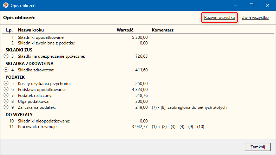Close the Opis obliczeń window
The height and width of the screenshot is (155, 276).
pyautogui.click(x=268, y=6)
